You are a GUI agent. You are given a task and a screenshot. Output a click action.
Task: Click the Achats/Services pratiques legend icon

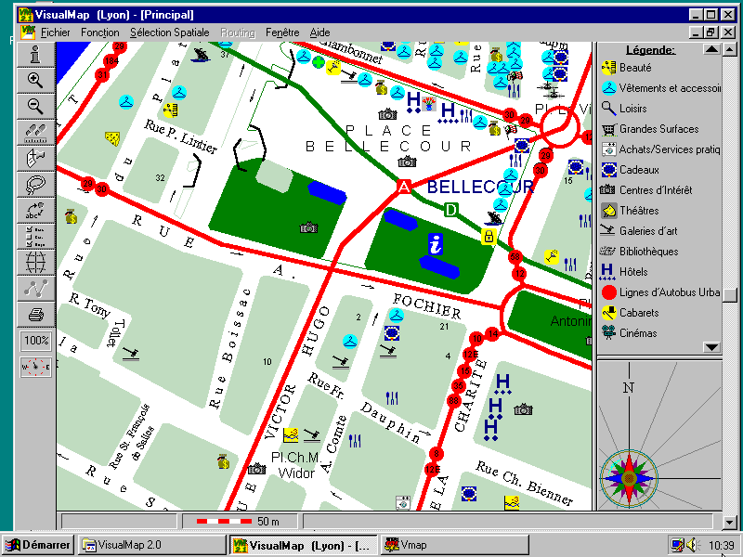pos(608,149)
